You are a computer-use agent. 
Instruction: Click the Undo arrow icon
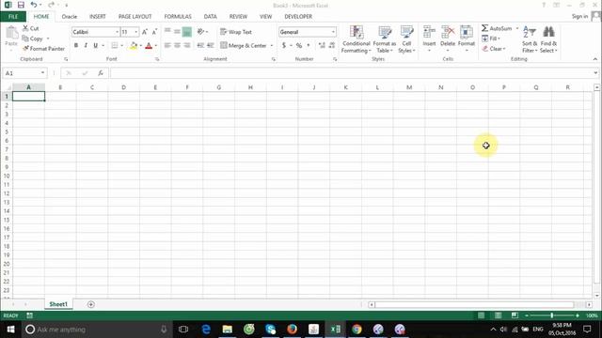(34, 5)
